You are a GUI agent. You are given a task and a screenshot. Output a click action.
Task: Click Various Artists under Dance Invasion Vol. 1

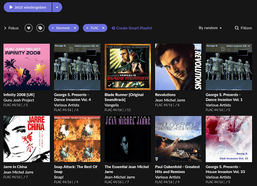click(x=218, y=105)
